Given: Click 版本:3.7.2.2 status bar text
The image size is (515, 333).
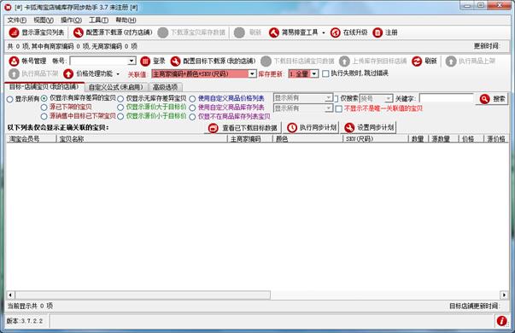Looking at the screenshot, I should tap(25, 321).
